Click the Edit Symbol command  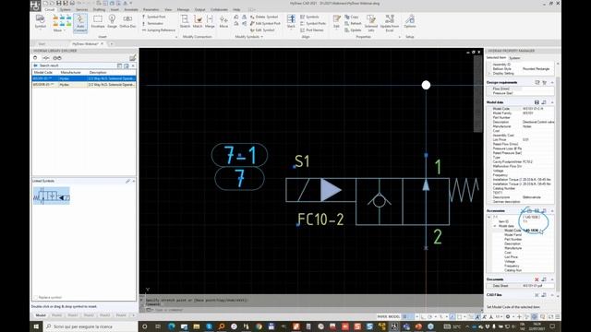click(x=262, y=30)
